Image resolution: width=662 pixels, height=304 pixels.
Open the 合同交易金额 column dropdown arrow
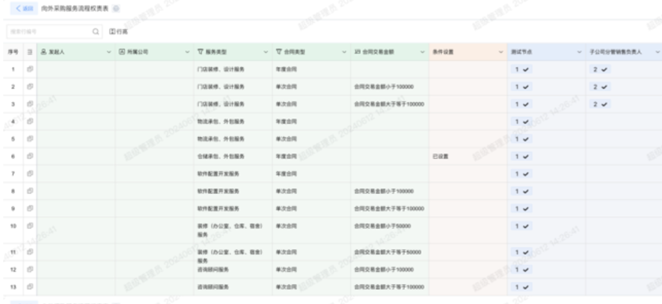tap(422, 52)
